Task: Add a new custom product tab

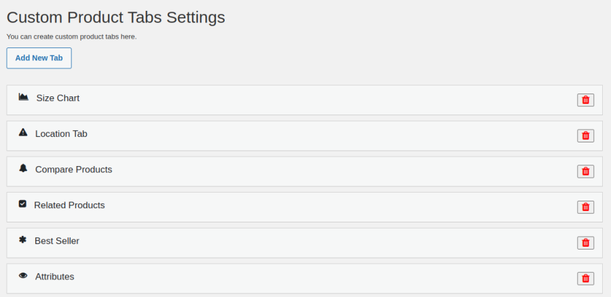Action: pos(39,58)
